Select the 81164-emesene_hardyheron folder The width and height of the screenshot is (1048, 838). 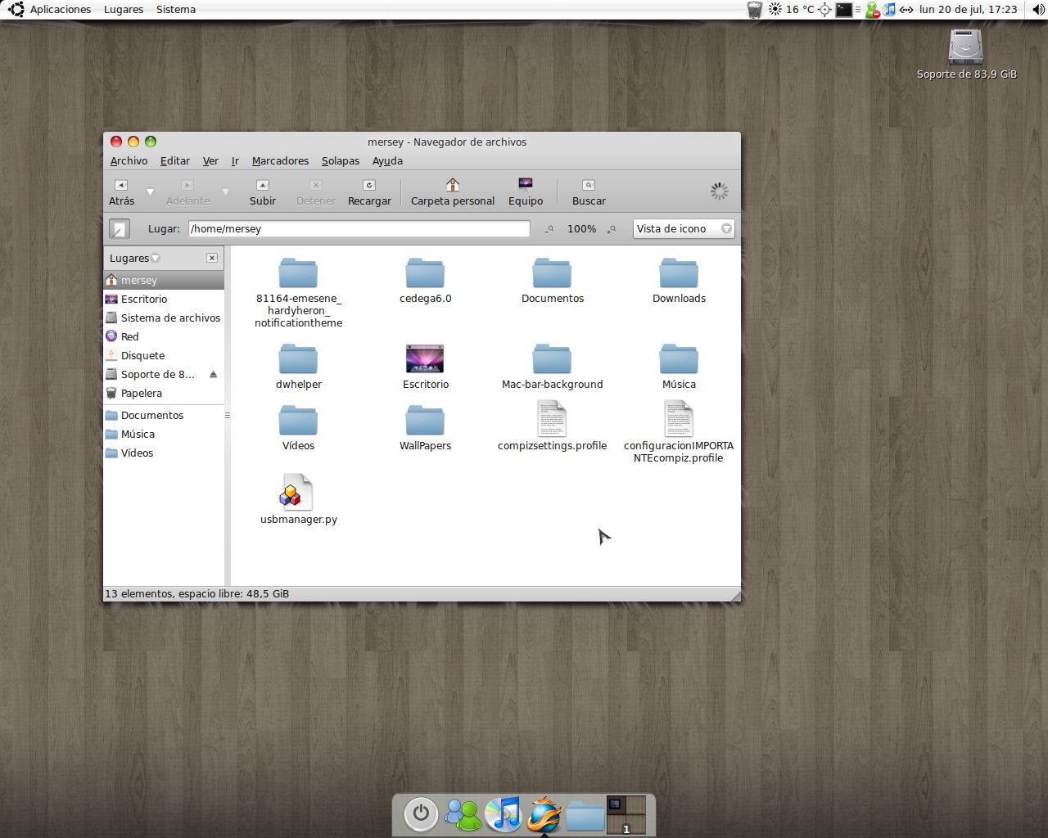[298, 292]
